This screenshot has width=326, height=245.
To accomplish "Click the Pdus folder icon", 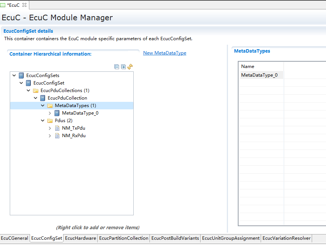I will point(50,121).
